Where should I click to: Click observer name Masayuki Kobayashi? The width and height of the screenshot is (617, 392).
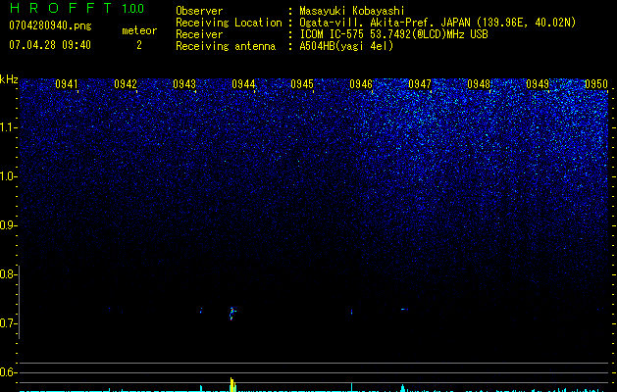(352, 11)
